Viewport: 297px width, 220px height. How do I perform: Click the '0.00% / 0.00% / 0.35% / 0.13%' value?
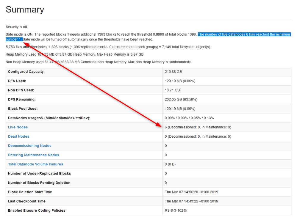189,118
